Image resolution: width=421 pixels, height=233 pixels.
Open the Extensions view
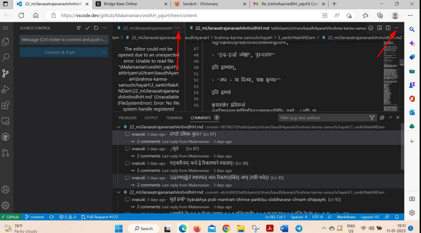(x=5, y=105)
